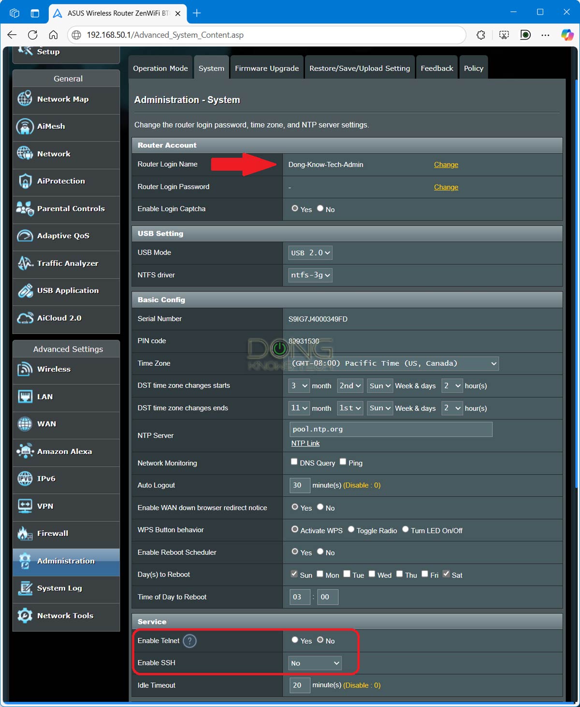Image resolution: width=580 pixels, height=707 pixels.
Task: Open the Feedback tab
Action: (x=436, y=68)
